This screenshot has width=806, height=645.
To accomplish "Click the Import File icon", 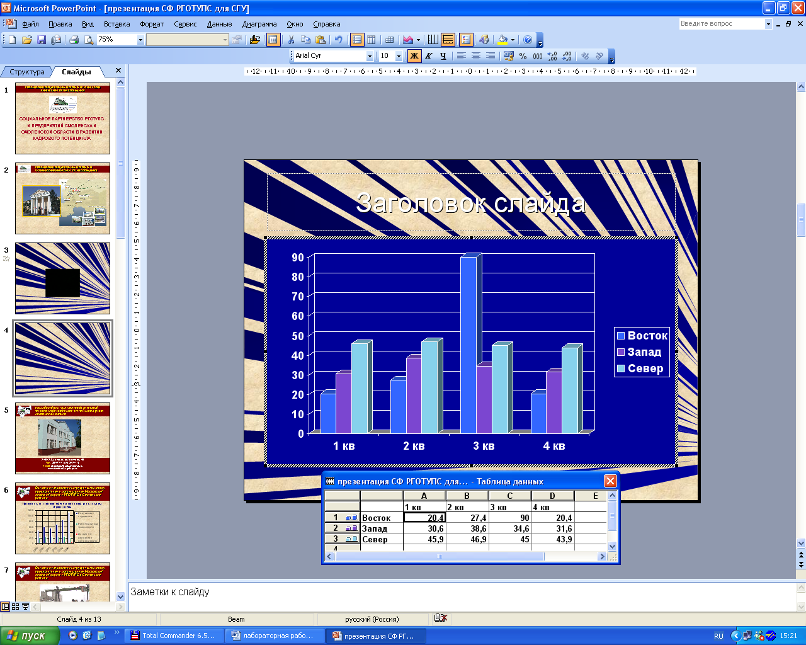I will (x=254, y=40).
